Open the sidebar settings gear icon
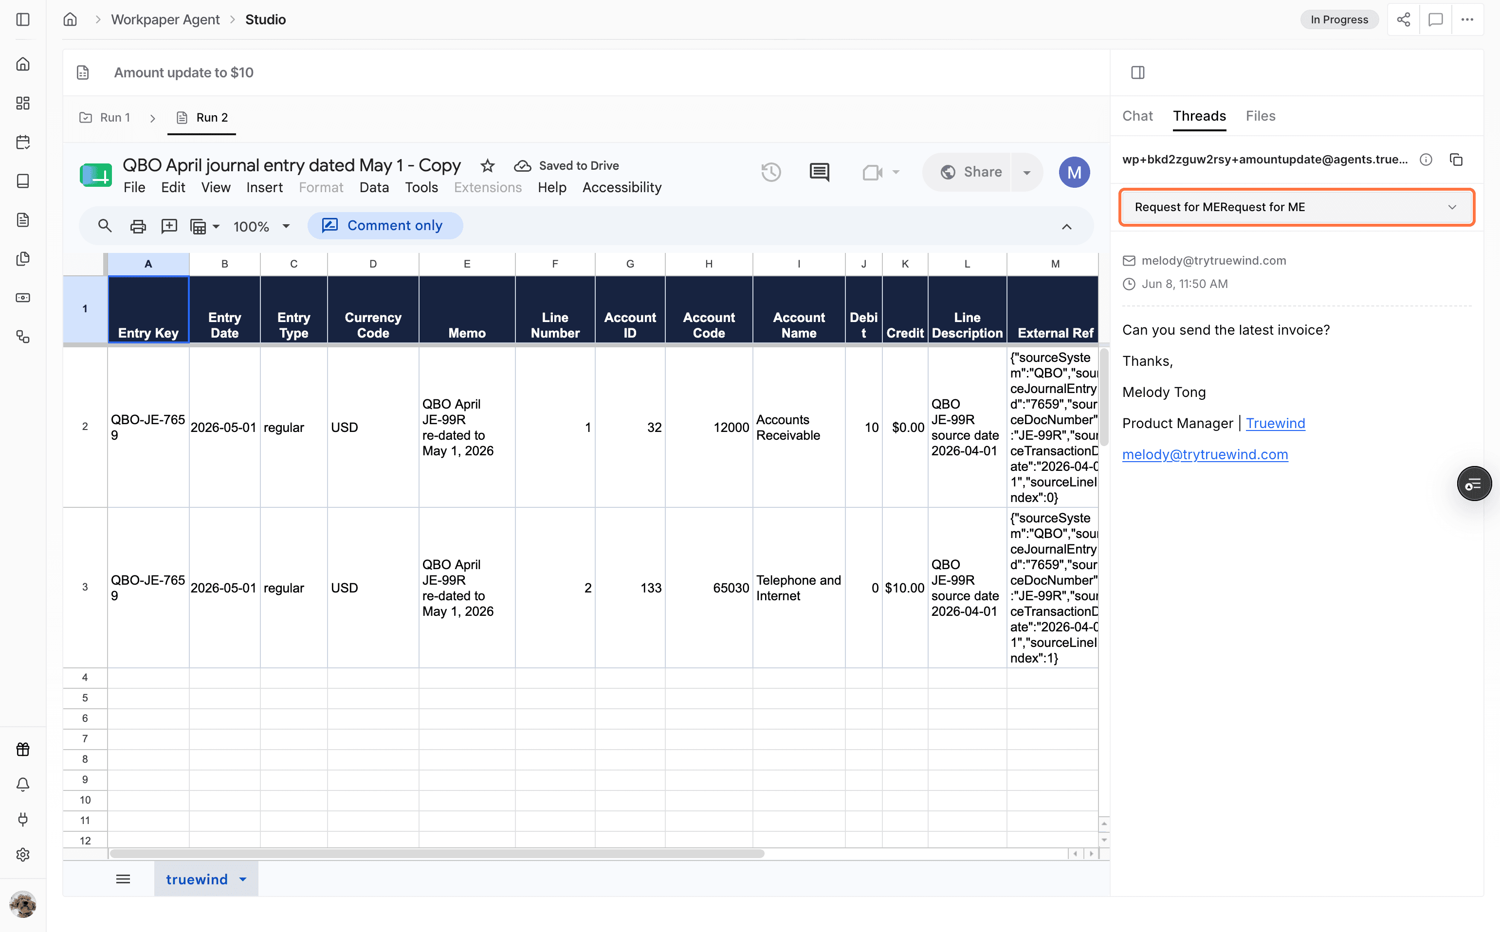The width and height of the screenshot is (1500, 932). click(23, 854)
